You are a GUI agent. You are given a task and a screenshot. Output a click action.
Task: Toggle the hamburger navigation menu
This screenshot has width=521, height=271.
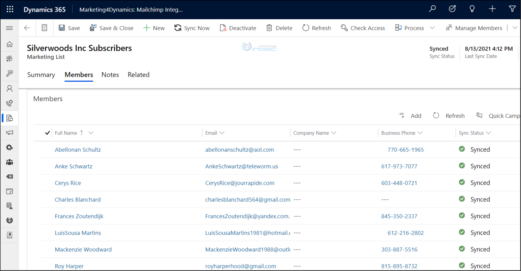(9, 28)
